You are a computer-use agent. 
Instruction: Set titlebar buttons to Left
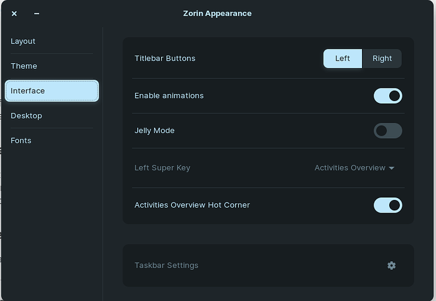point(342,59)
